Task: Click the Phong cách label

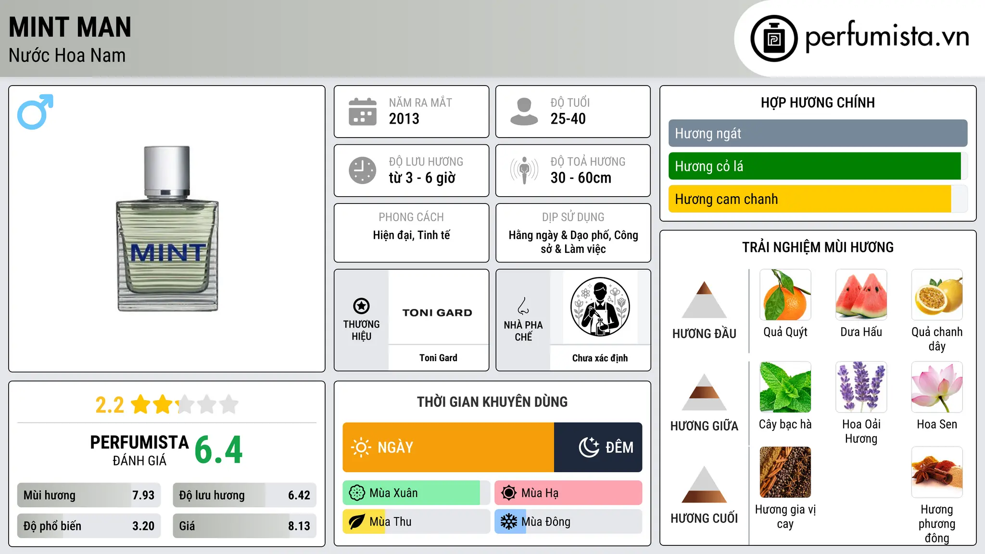Action: coord(411,217)
